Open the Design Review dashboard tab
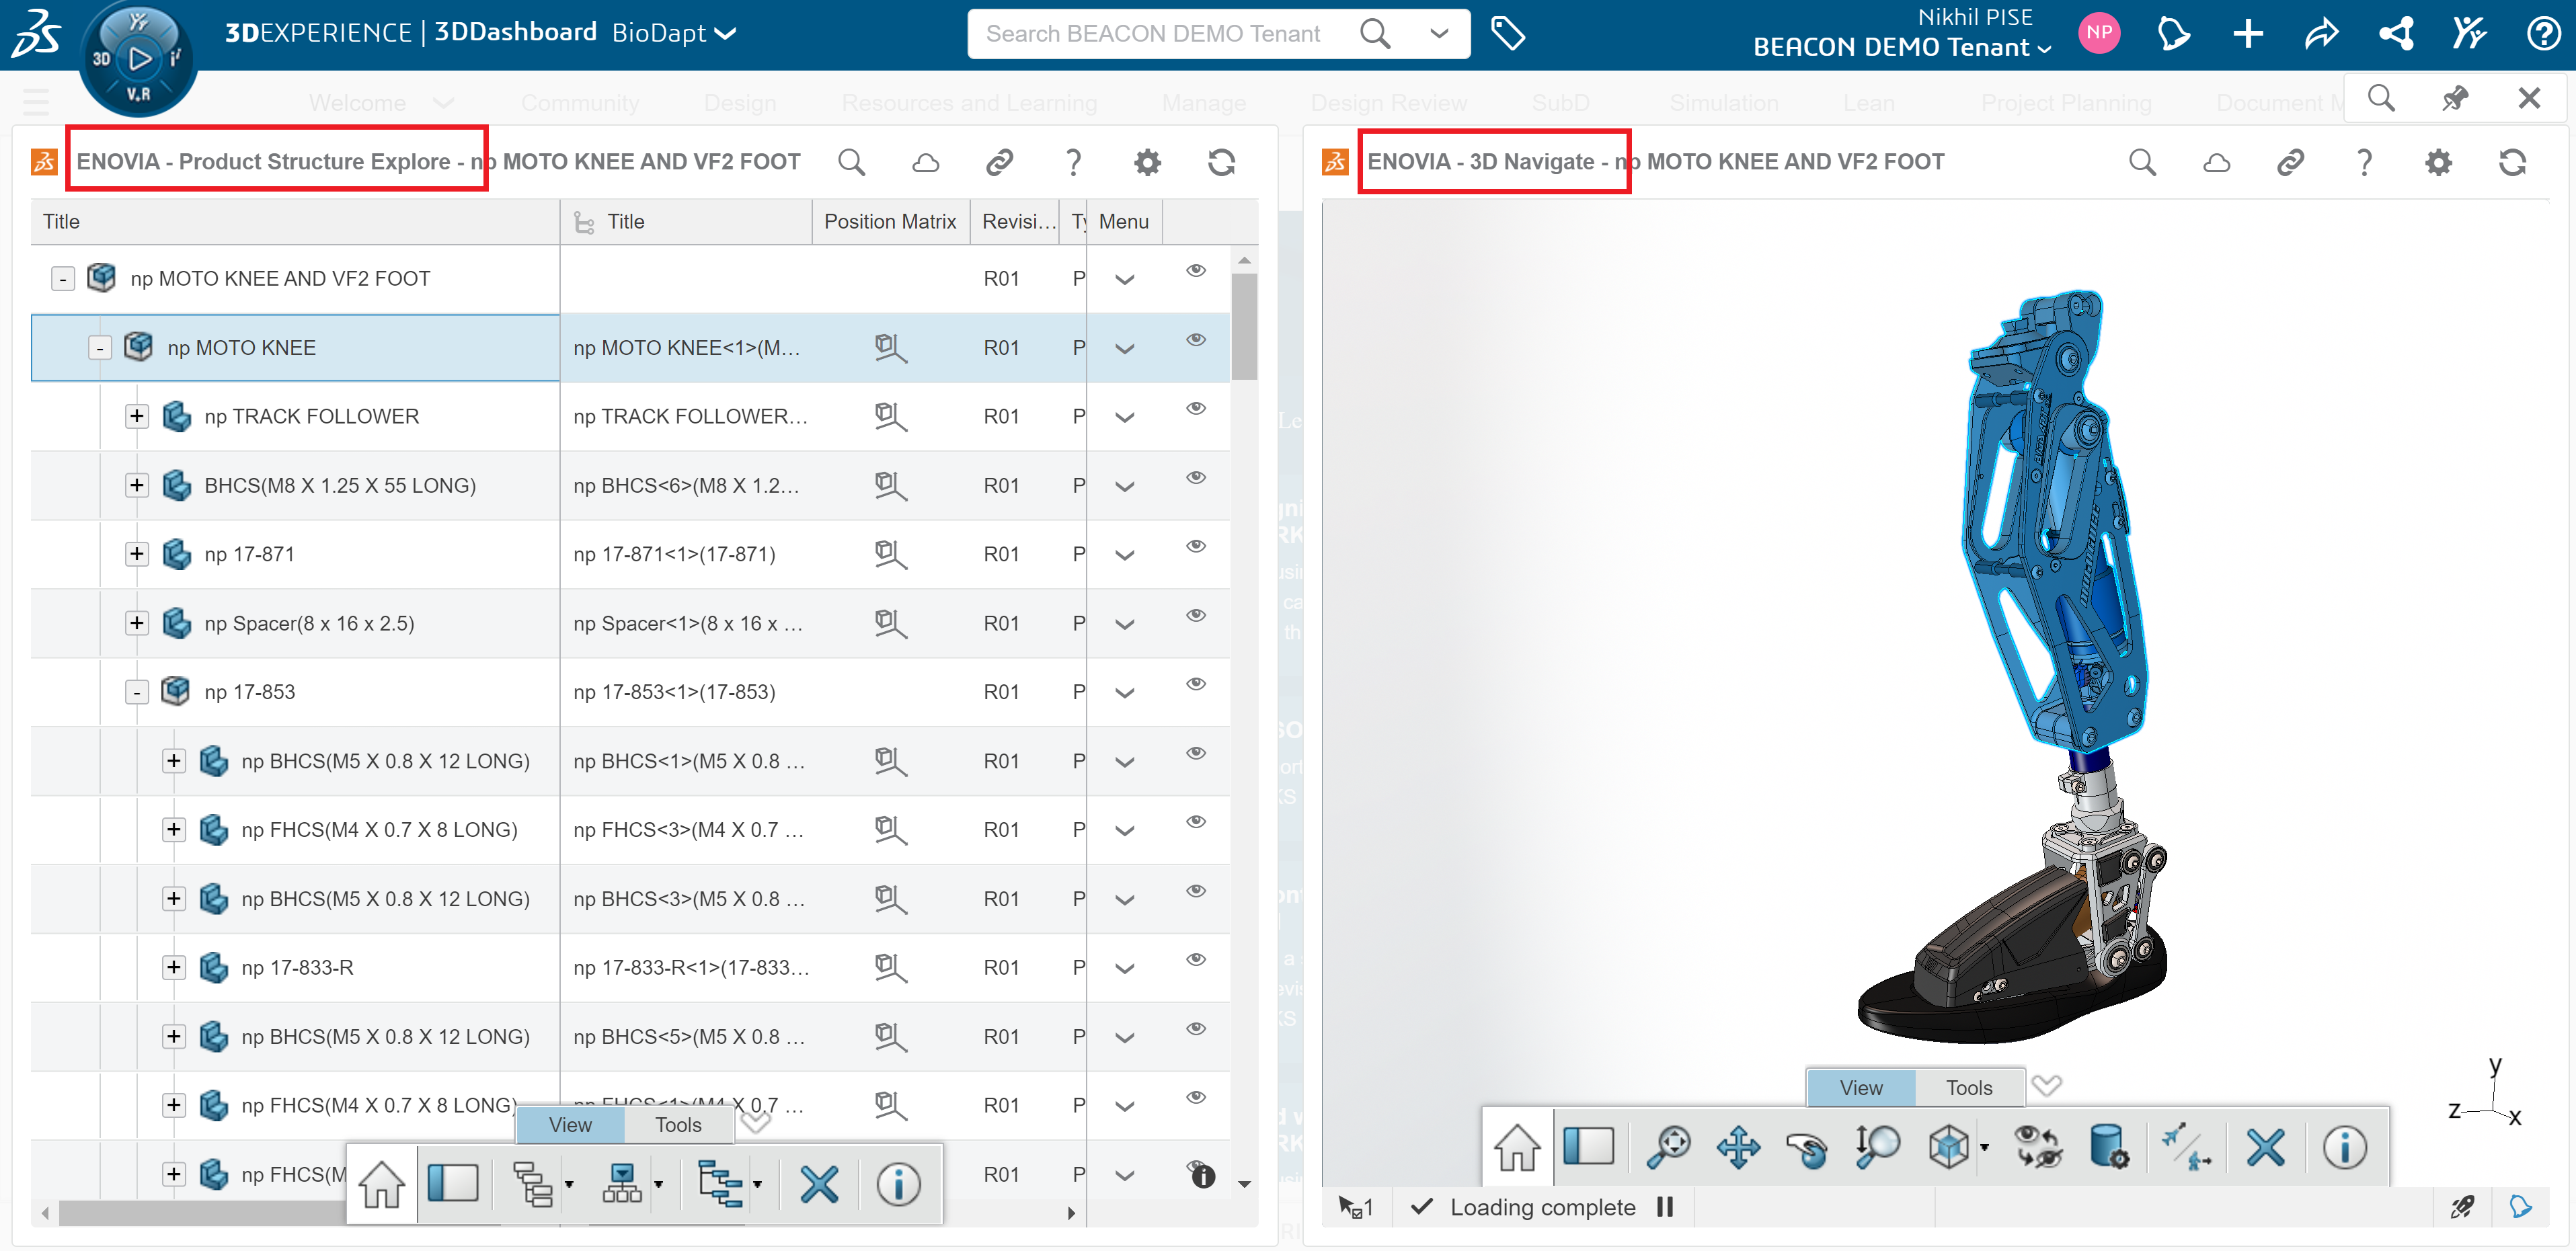Screen dimensions: 2576x1251 1388,102
